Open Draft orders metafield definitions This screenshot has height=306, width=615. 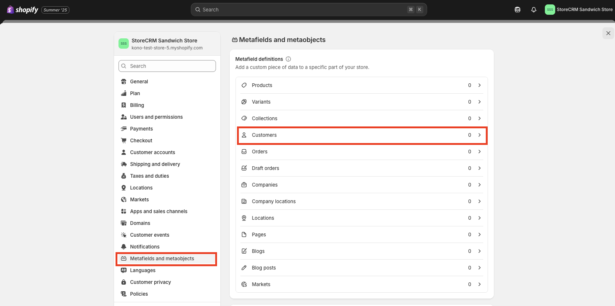[x=362, y=168]
